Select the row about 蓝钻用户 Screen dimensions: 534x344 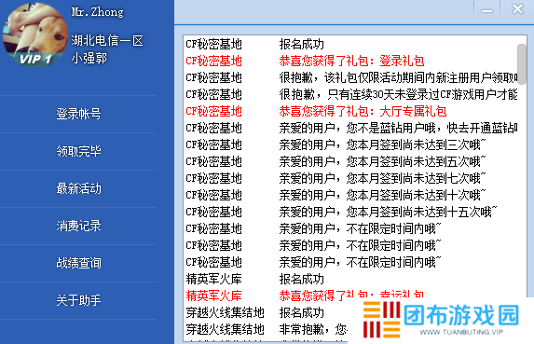click(x=350, y=128)
